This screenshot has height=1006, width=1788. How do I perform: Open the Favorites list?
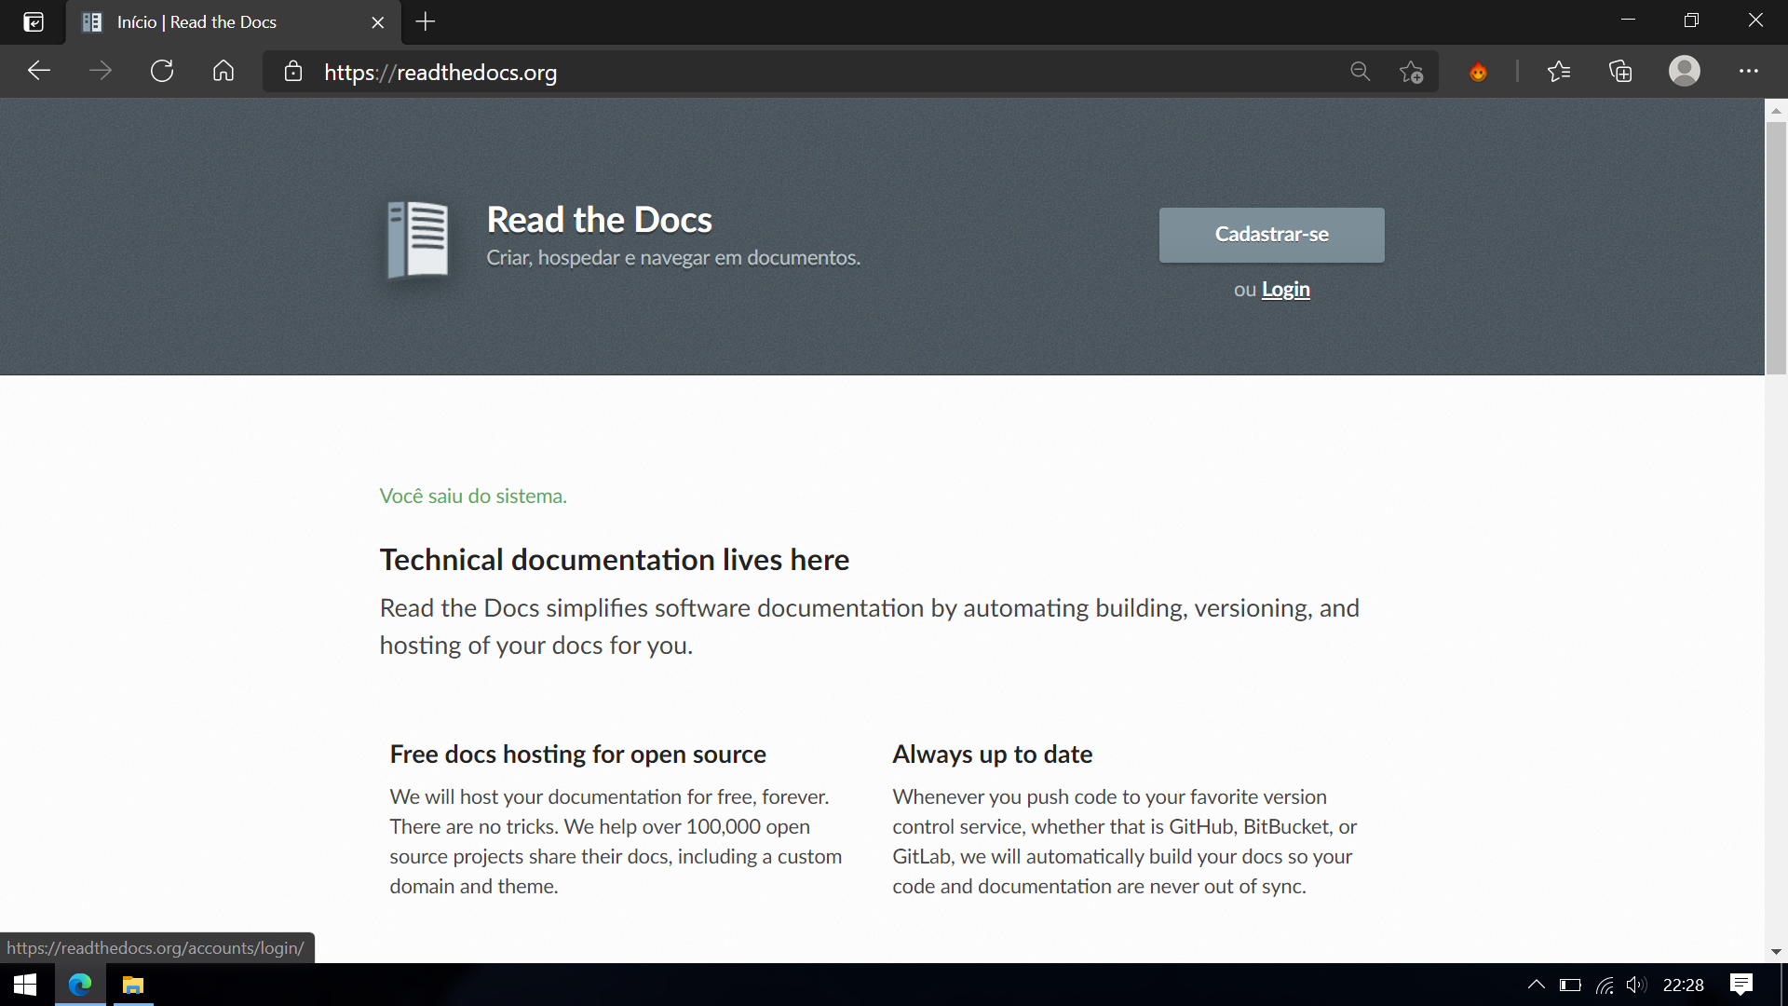pyautogui.click(x=1559, y=72)
